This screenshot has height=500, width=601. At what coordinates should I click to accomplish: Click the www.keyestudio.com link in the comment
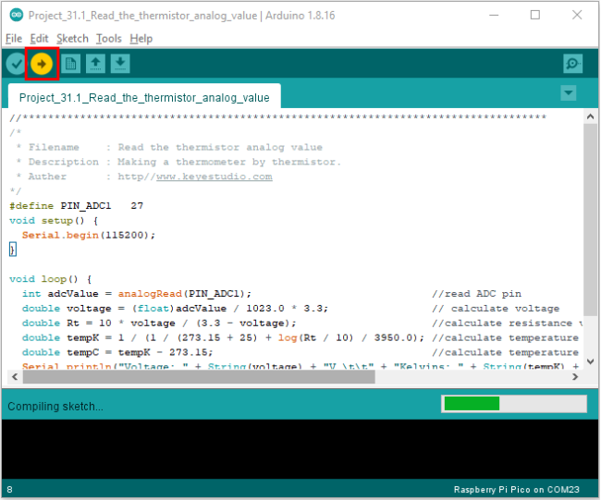[215, 177]
